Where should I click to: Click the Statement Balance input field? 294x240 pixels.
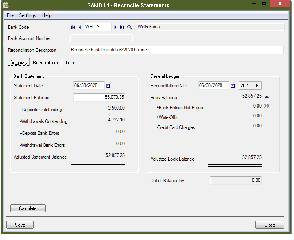click(99, 97)
